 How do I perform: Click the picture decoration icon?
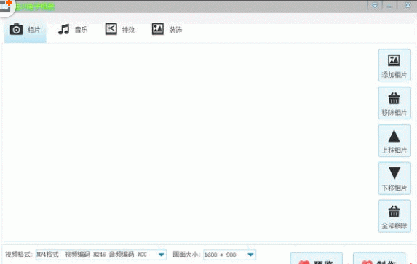pos(158,29)
